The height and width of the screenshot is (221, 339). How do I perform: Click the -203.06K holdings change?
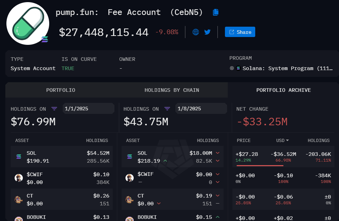[318, 154]
